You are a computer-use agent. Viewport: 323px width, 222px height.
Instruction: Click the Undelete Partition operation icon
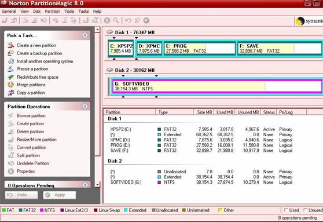[11, 163]
